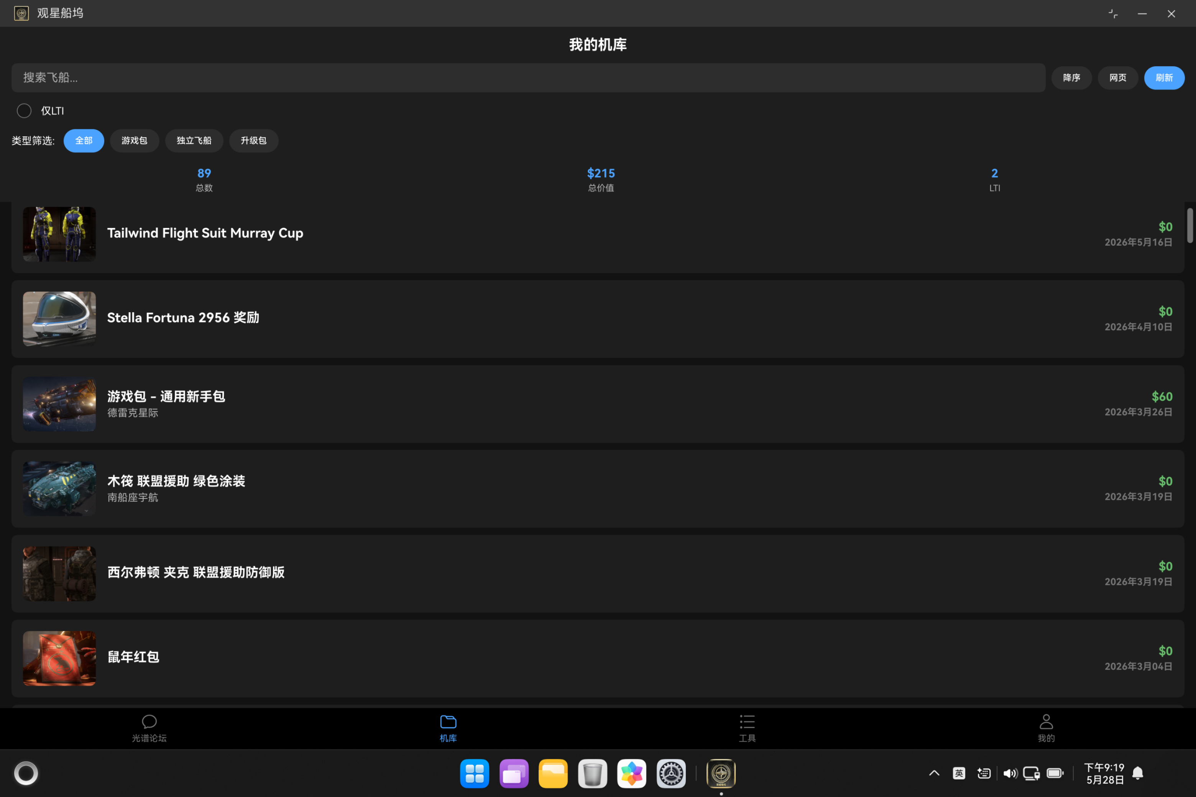Open the colorful gallery dock icon
This screenshot has height=797, width=1196.
(x=632, y=774)
